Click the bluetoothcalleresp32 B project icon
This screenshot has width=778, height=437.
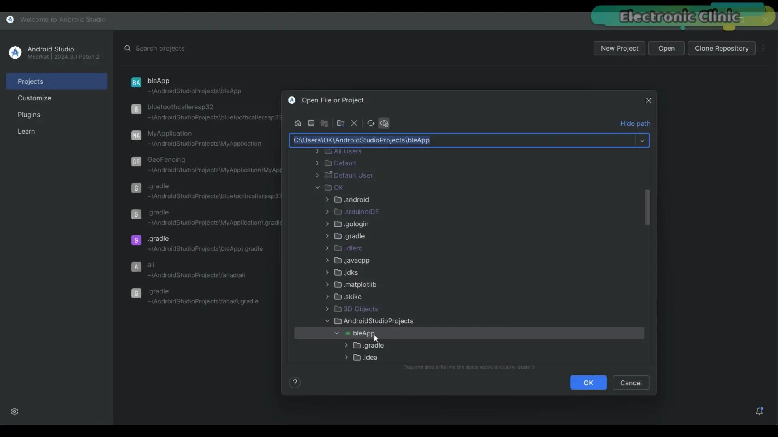coord(136,109)
